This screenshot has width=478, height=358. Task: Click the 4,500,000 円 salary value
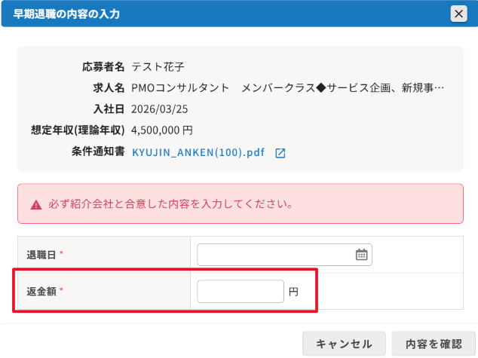point(161,130)
